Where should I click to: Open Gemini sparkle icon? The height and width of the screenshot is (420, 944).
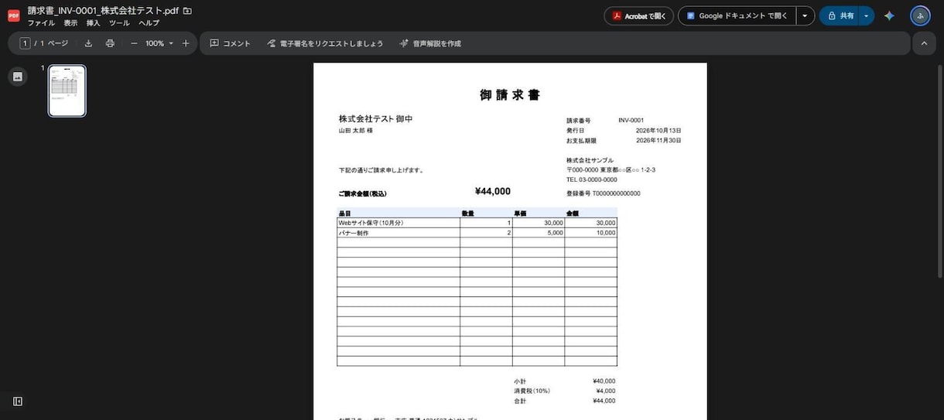click(x=889, y=15)
